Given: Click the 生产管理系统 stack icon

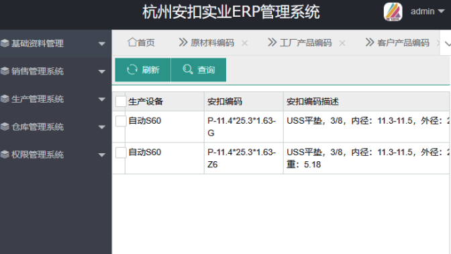Looking at the screenshot, I should click(5, 99).
